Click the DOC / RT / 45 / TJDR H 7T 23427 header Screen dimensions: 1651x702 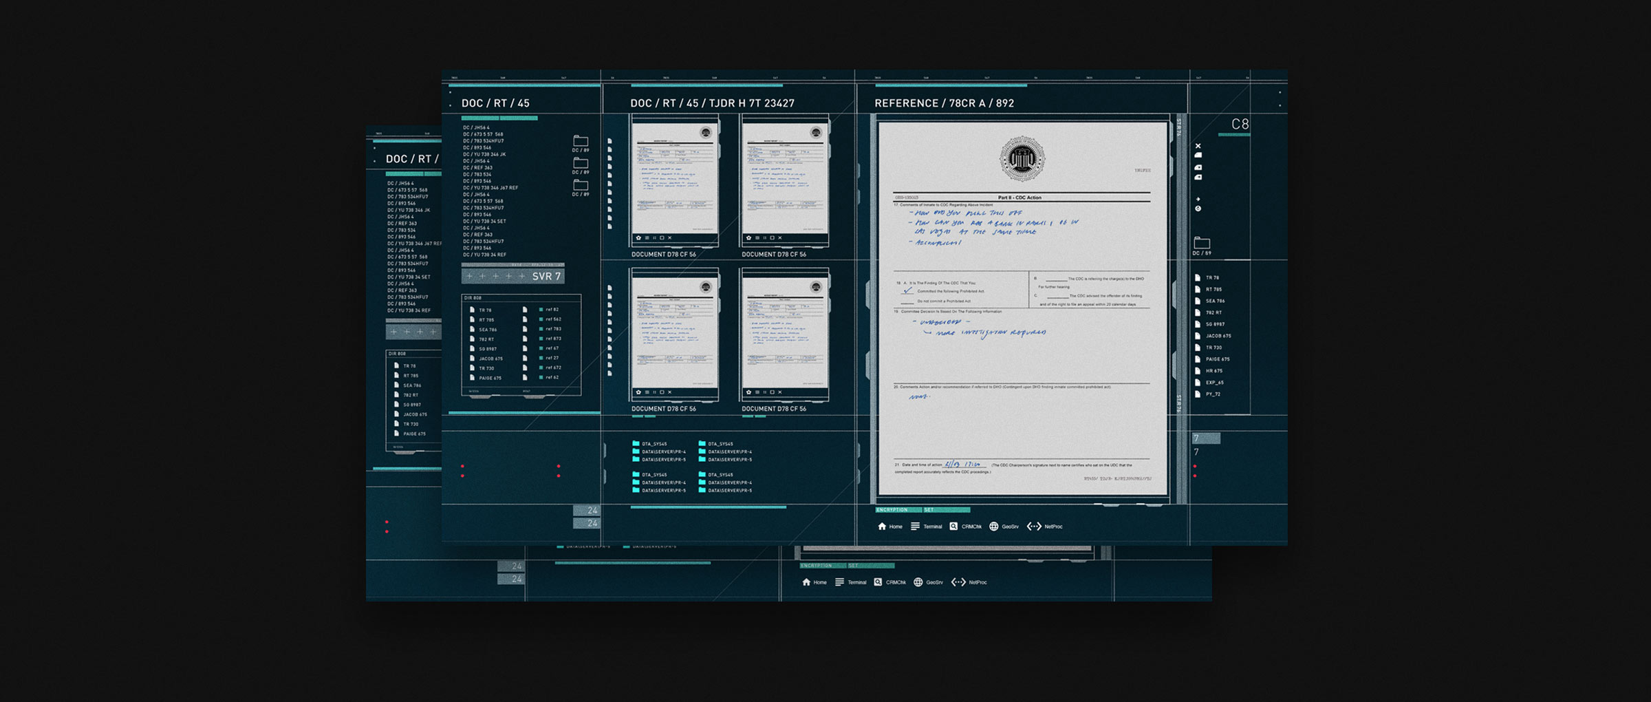(712, 103)
